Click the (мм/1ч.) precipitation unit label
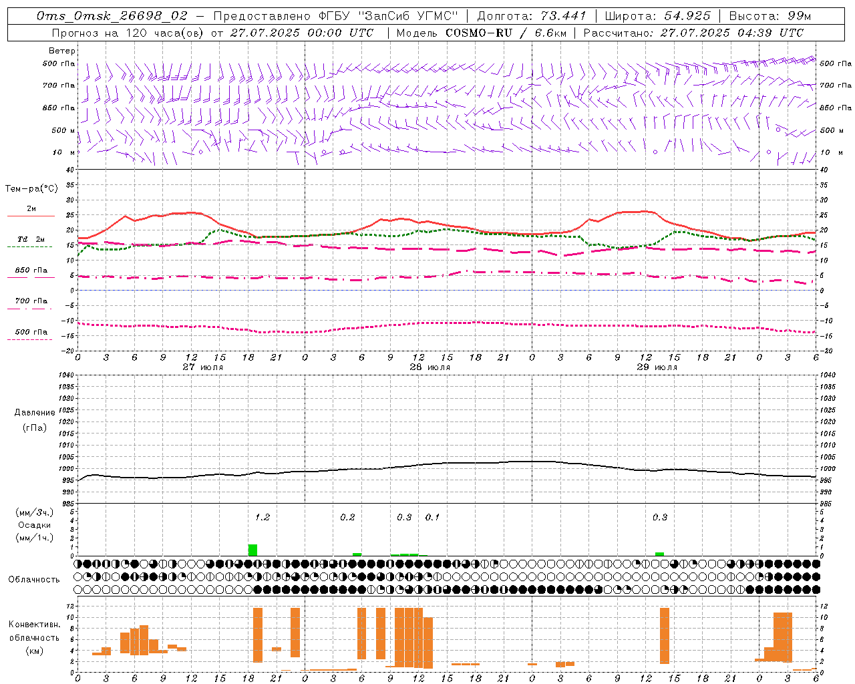Image resolution: width=855 pixels, height=684 pixels. 35,538
